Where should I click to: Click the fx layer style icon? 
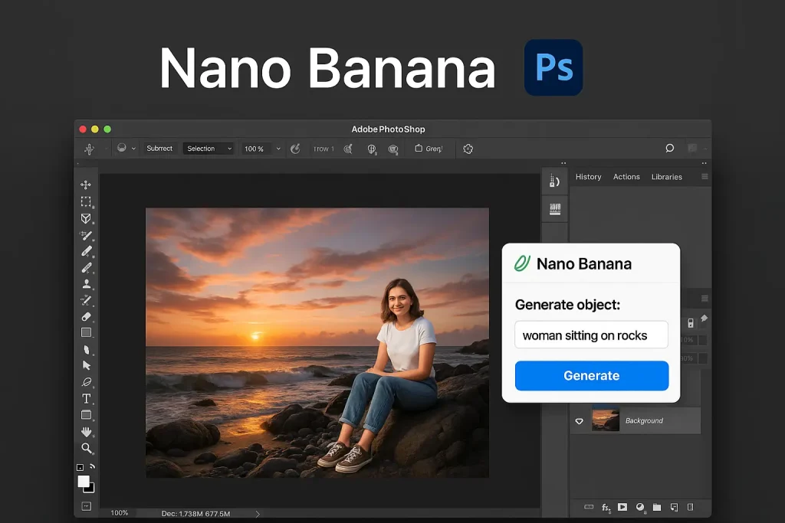606,507
